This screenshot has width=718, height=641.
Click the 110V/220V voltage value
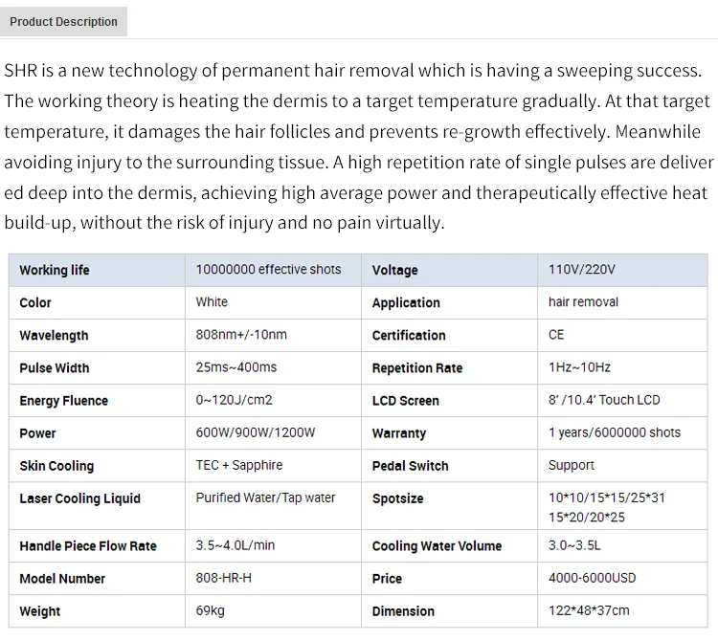click(581, 270)
